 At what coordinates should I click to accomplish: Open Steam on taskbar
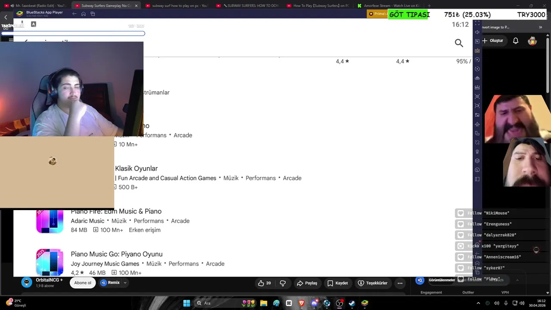352,303
